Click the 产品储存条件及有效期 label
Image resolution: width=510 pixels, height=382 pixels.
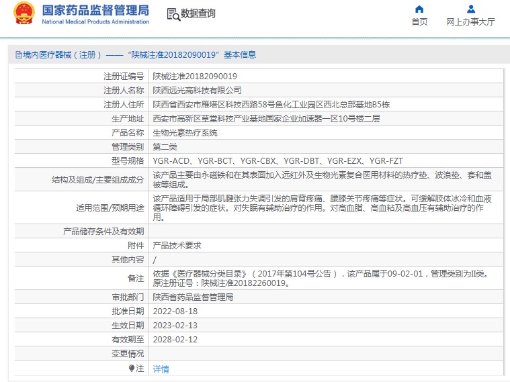tap(103, 232)
